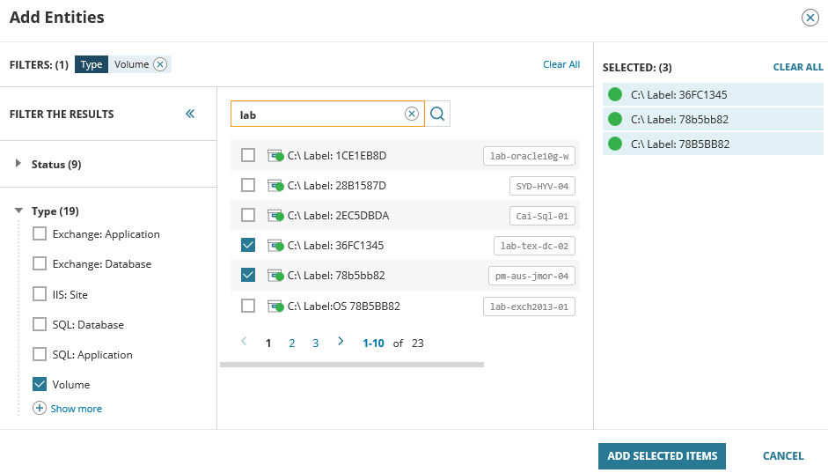The height and width of the screenshot is (473, 828).
Task: Click the search magnifier icon
Action: 437,114
